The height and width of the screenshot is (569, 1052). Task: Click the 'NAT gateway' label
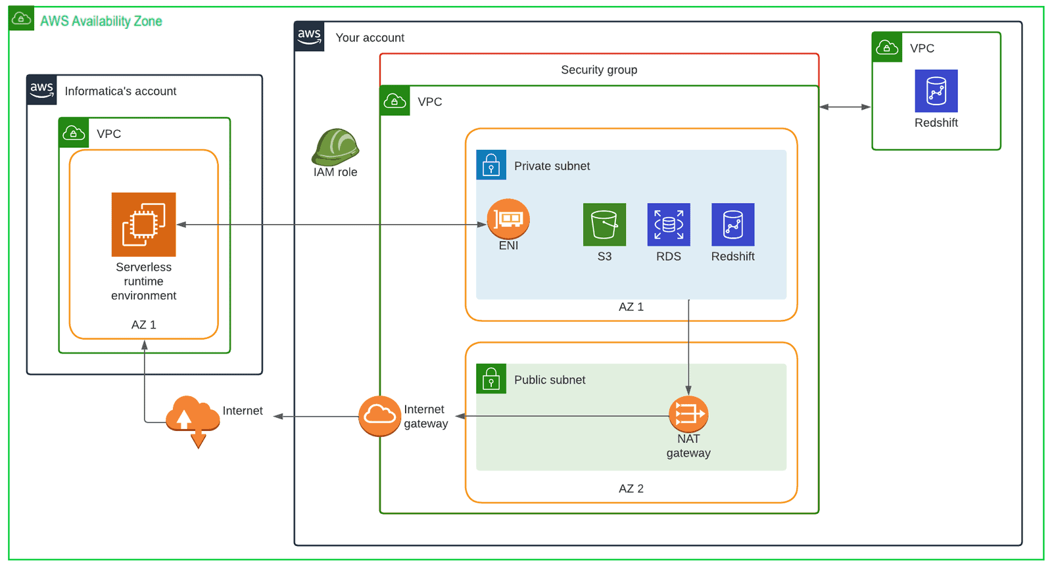[688, 445]
